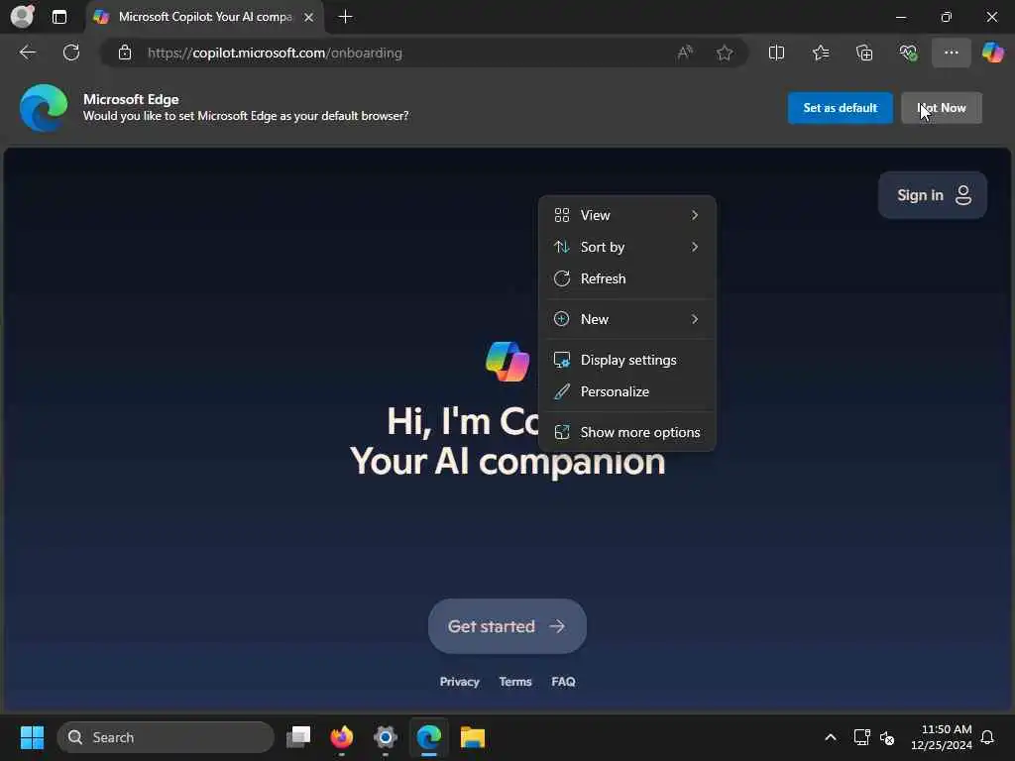Viewport: 1015px width, 761px height.
Task: Go back with the back arrow
Action: [28, 53]
